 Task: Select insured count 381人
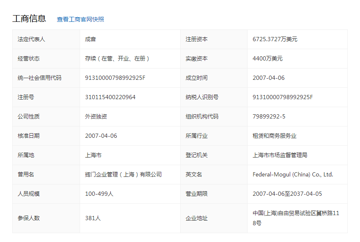[x=93, y=218]
